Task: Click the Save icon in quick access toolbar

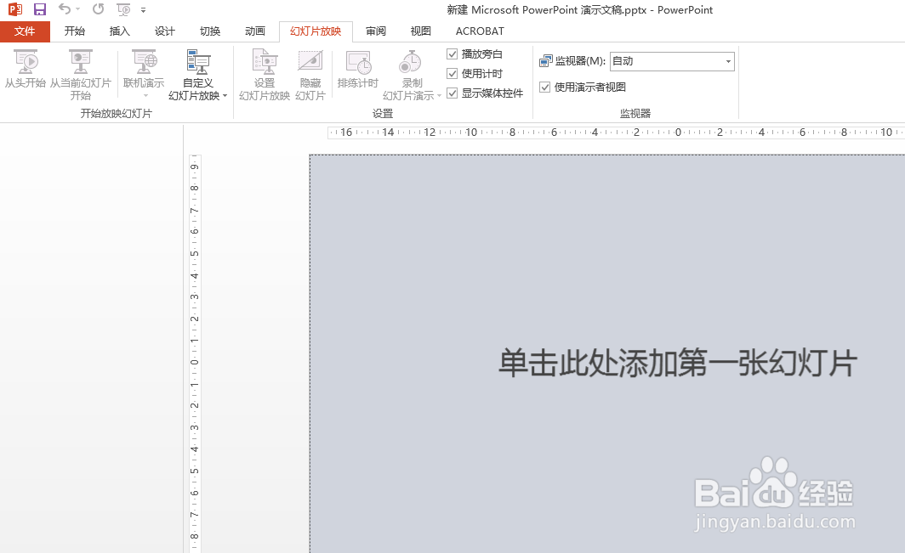Action: tap(39, 9)
